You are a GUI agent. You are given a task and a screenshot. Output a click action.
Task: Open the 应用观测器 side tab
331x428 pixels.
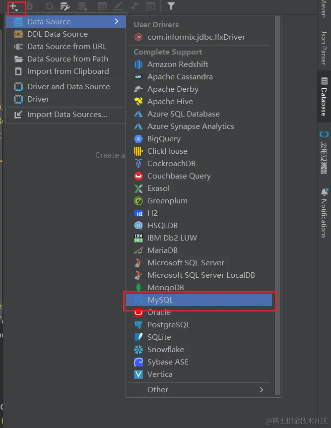tap(324, 152)
